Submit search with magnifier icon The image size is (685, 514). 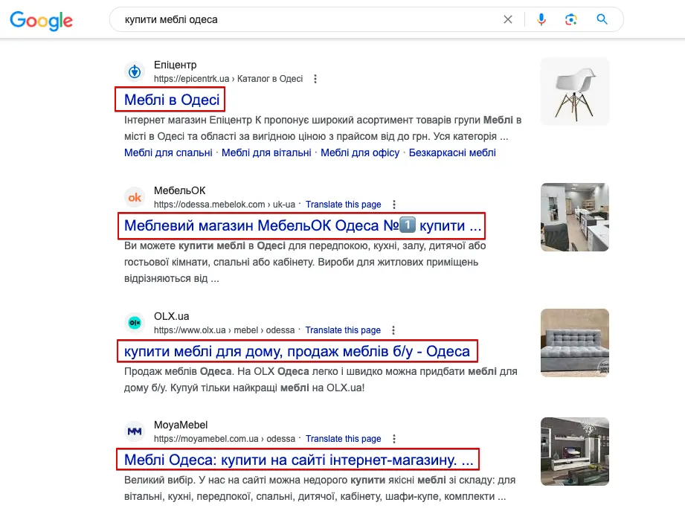(x=602, y=19)
